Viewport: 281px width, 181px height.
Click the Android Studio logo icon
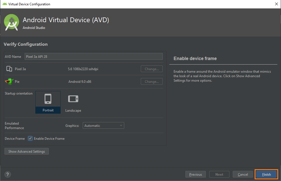click(x=11, y=22)
